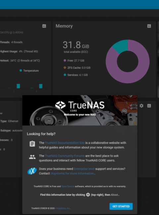159x215 pixels.
Task: Click the iXsystems, Inc. footer link
Action: pyautogui.click(x=63, y=208)
